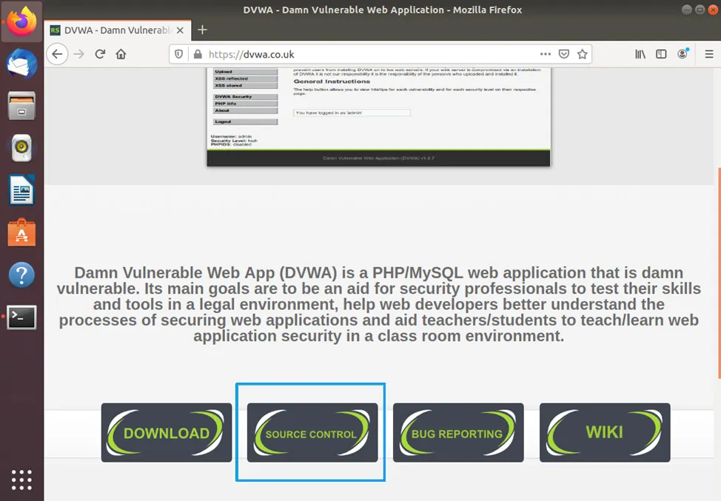Show sidebars panel

click(x=661, y=54)
